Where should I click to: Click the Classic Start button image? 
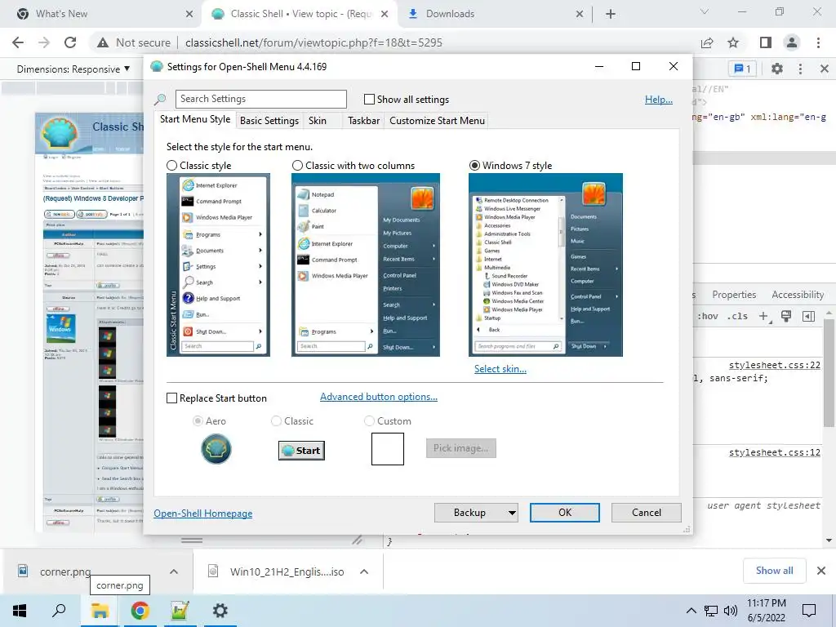(301, 451)
